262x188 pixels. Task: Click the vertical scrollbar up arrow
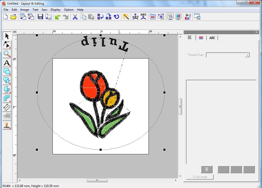pyautogui.click(x=180, y=37)
